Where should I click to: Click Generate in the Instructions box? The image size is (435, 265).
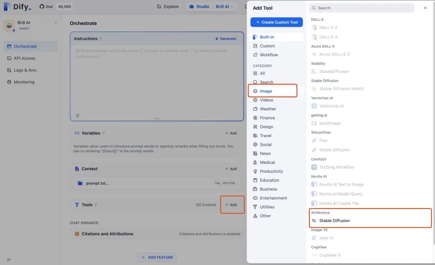tap(226, 39)
